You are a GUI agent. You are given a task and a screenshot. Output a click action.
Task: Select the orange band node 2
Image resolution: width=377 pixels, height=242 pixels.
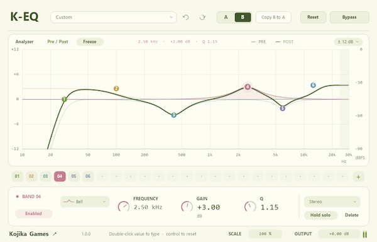(116, 88)
